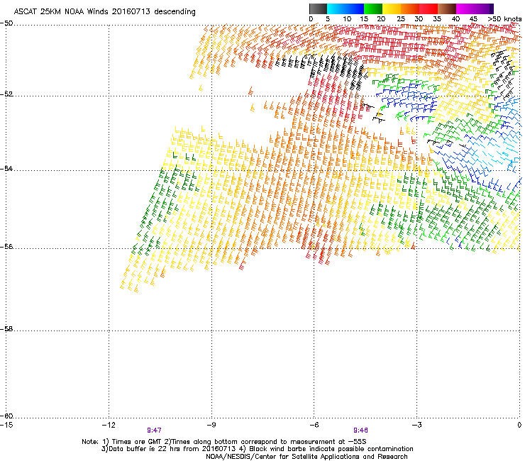The height and width of the screenshot is (461, 525).
Task: Click the blue 10-15 knots legend swatch
Action: pyautogui.click(x=354, y=9)
